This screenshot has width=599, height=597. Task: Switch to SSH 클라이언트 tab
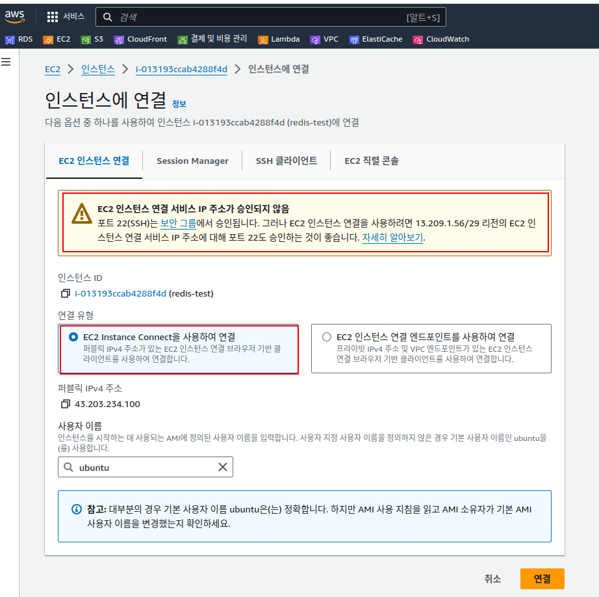coord(286,161)
